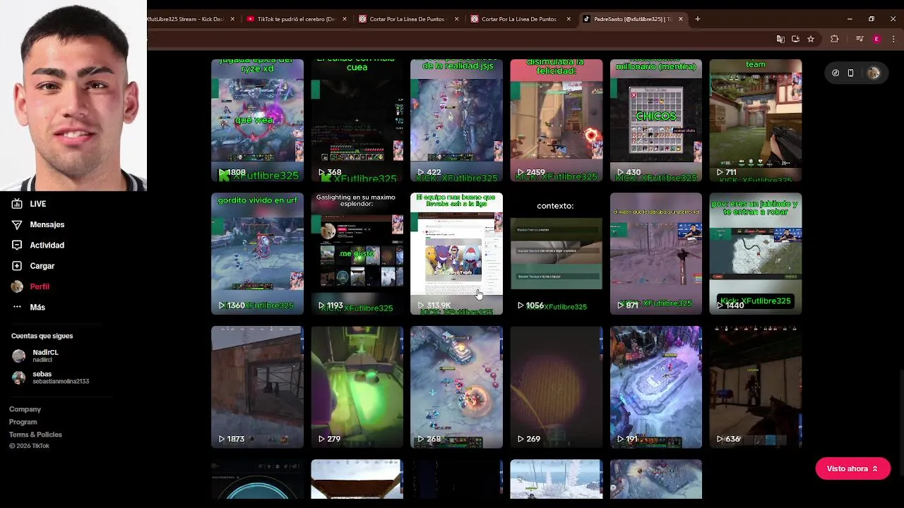Play video 'de la realidad jsjs' with 422 views
The height and width of the screenshot is (508, 904).
tap(456, 120)
